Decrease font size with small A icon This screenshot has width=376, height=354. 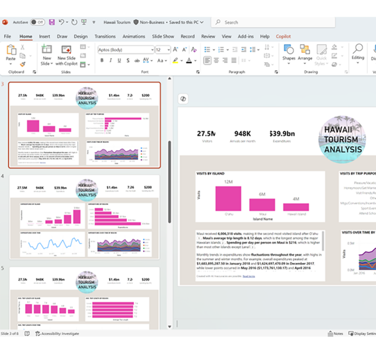tap(184, 50)
